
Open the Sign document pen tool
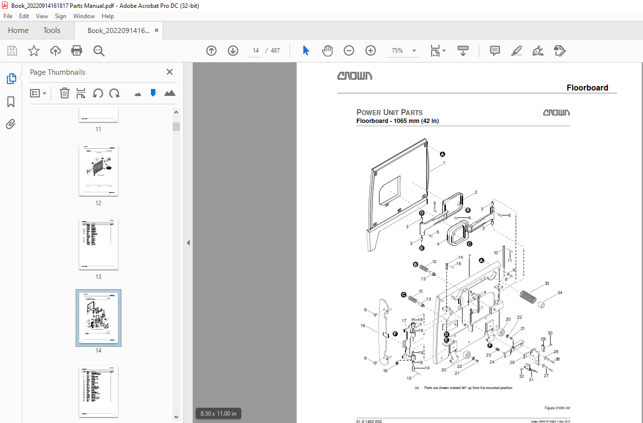click(538, 51)
